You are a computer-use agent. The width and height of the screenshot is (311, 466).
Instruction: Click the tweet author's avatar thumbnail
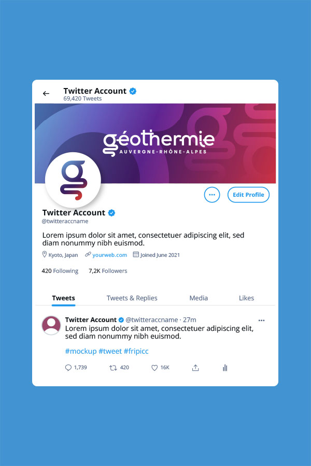(51, 325)
